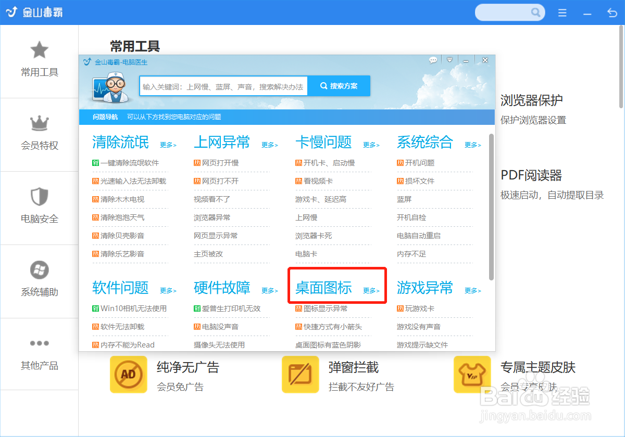The image size is (625, 437).
Task: Select 光速输入法无法卸载 entry
Action: point(133,181)
